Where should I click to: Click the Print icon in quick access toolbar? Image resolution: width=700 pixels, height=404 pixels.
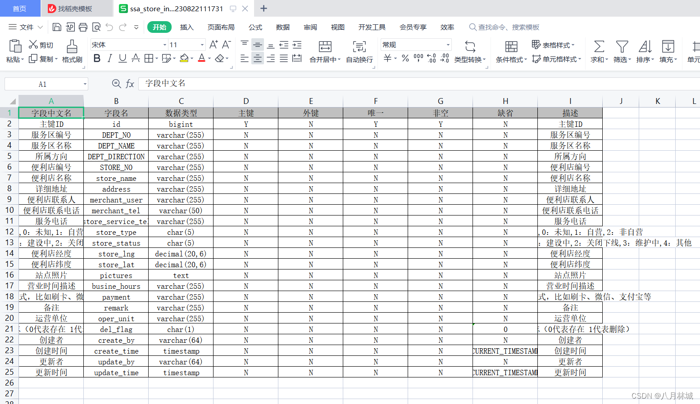[83, 27]
